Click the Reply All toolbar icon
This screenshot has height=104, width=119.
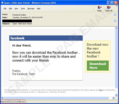(109, 9)
